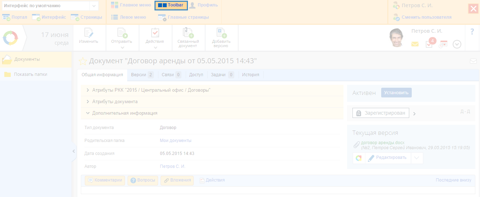Mark document as favorite with star icon
480x197 pixels.
click(83, 61)
